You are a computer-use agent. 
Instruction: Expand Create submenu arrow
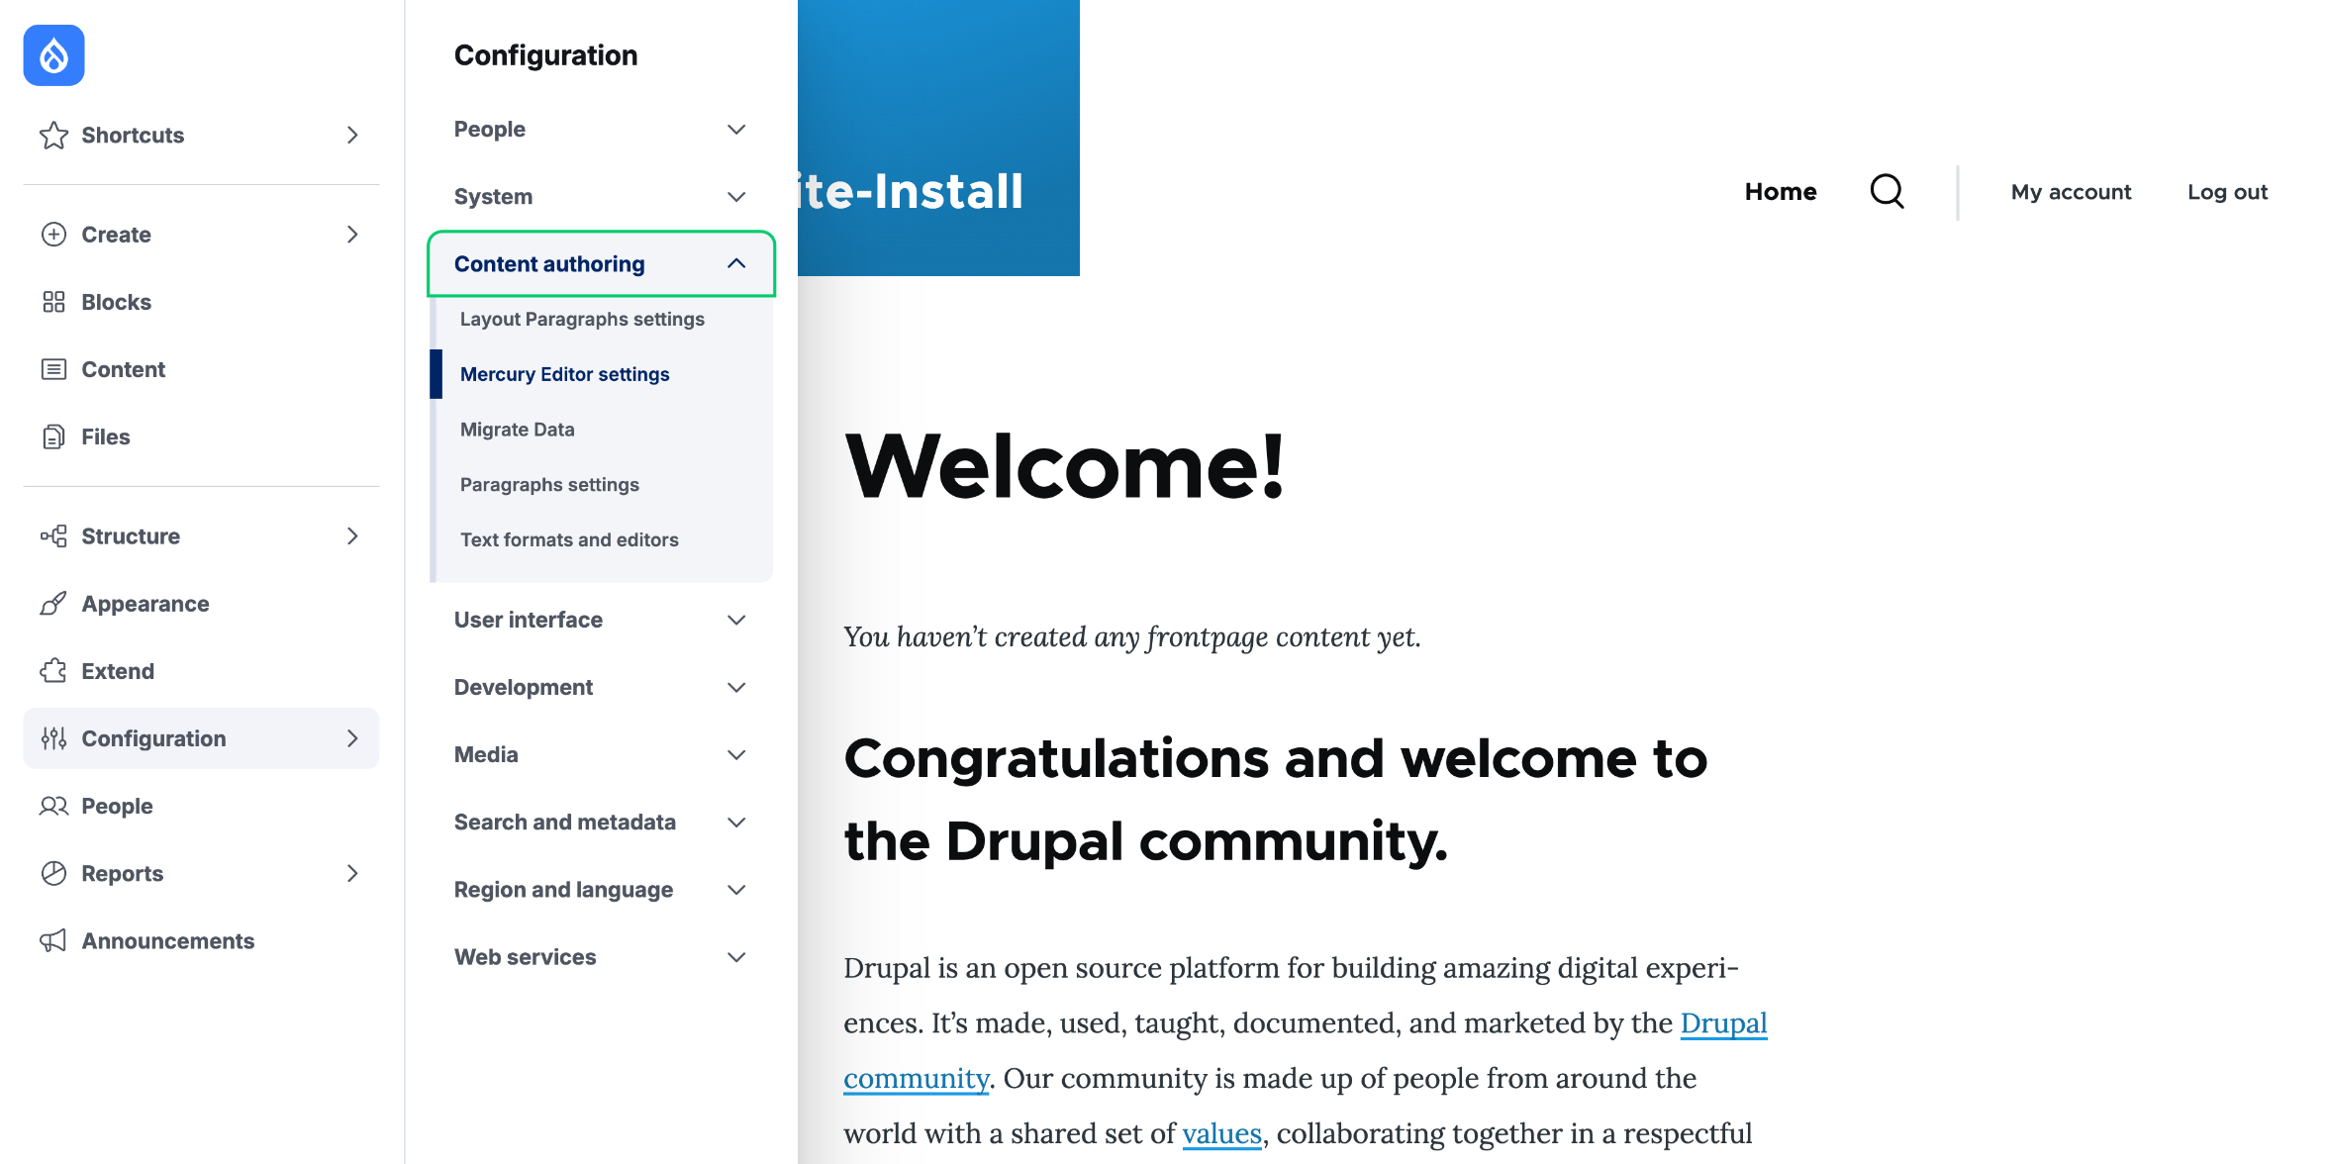coord(352,235)
